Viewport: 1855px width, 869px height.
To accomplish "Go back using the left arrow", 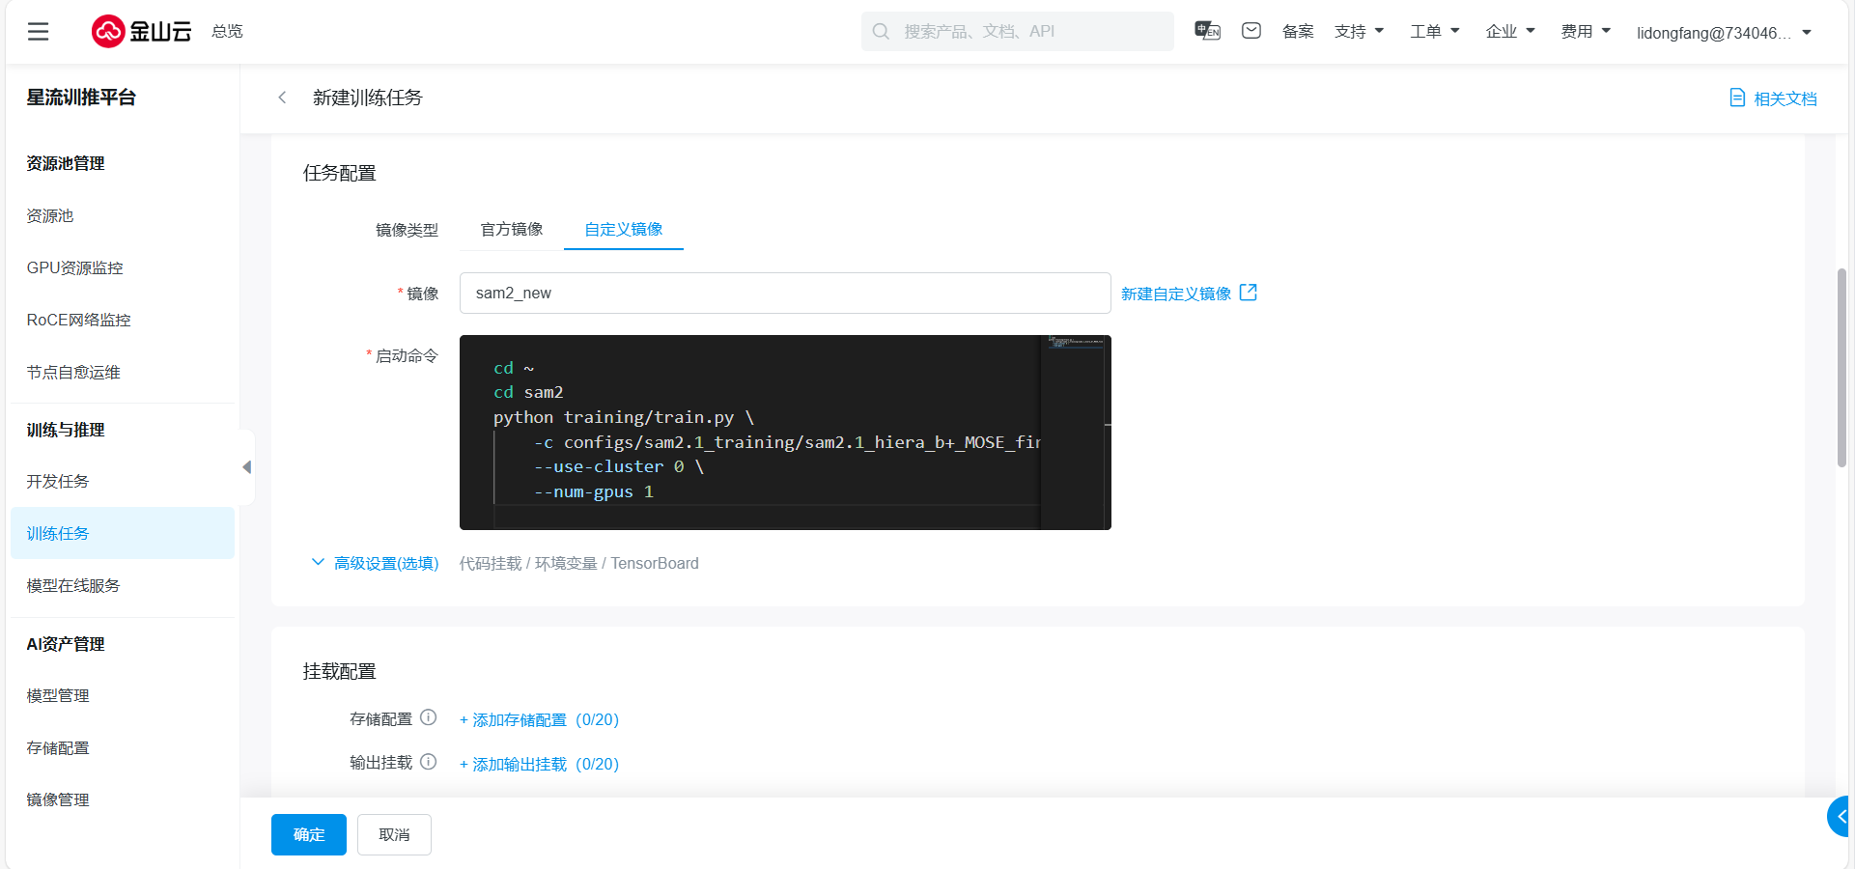I will [282, 98].
